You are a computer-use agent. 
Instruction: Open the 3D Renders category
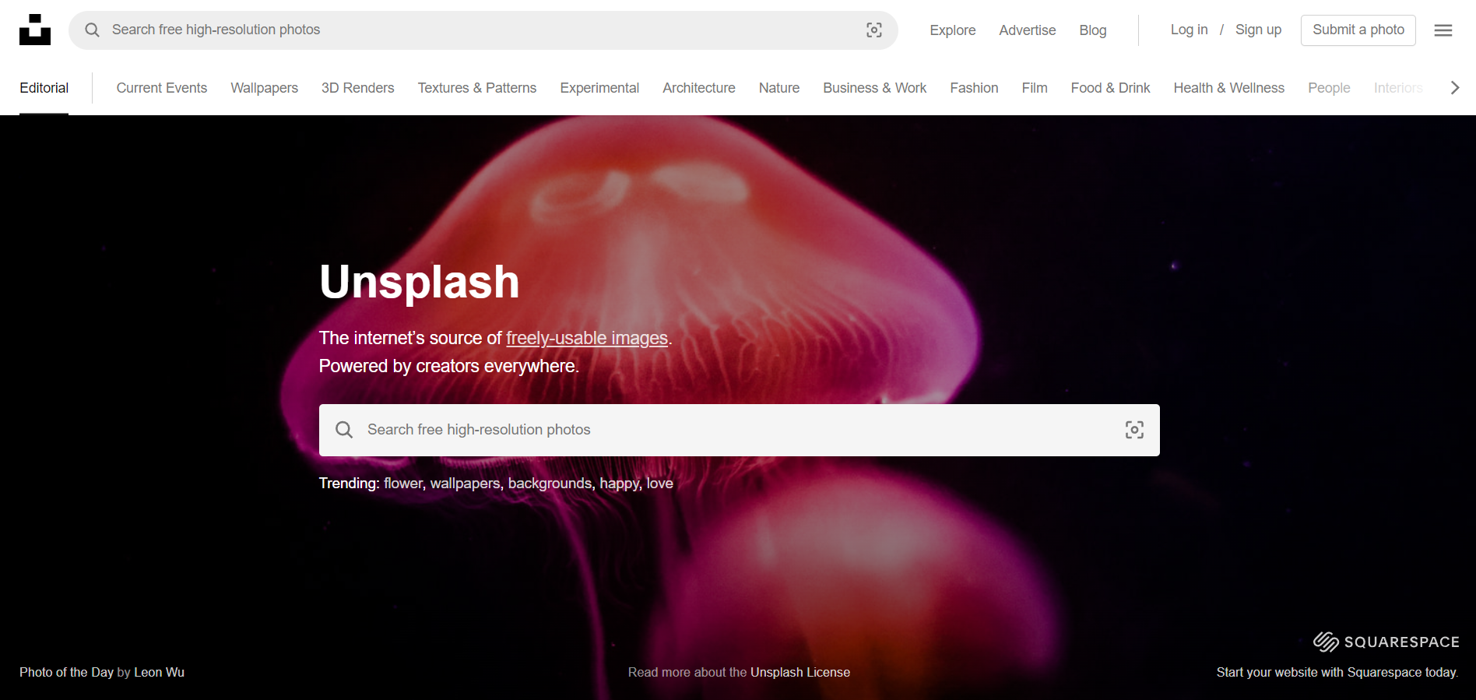pos(358,88)
